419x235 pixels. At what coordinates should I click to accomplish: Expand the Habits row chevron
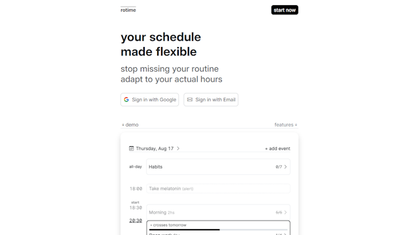(x=285, y=167)
